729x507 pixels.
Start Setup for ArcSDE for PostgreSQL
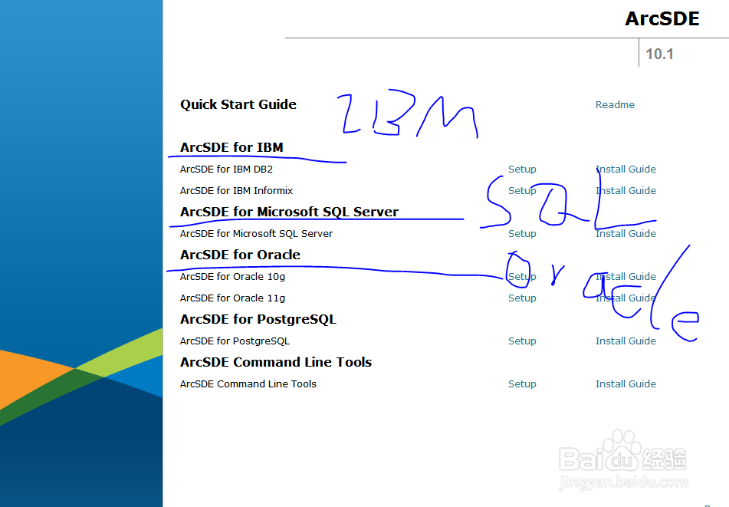click(x=522, y=341)
